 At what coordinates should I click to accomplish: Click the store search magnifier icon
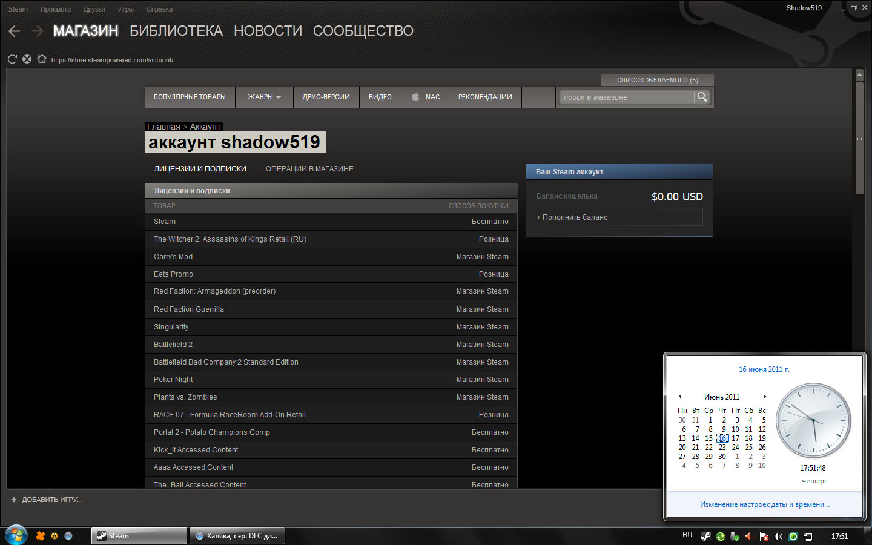coord(702,97)
